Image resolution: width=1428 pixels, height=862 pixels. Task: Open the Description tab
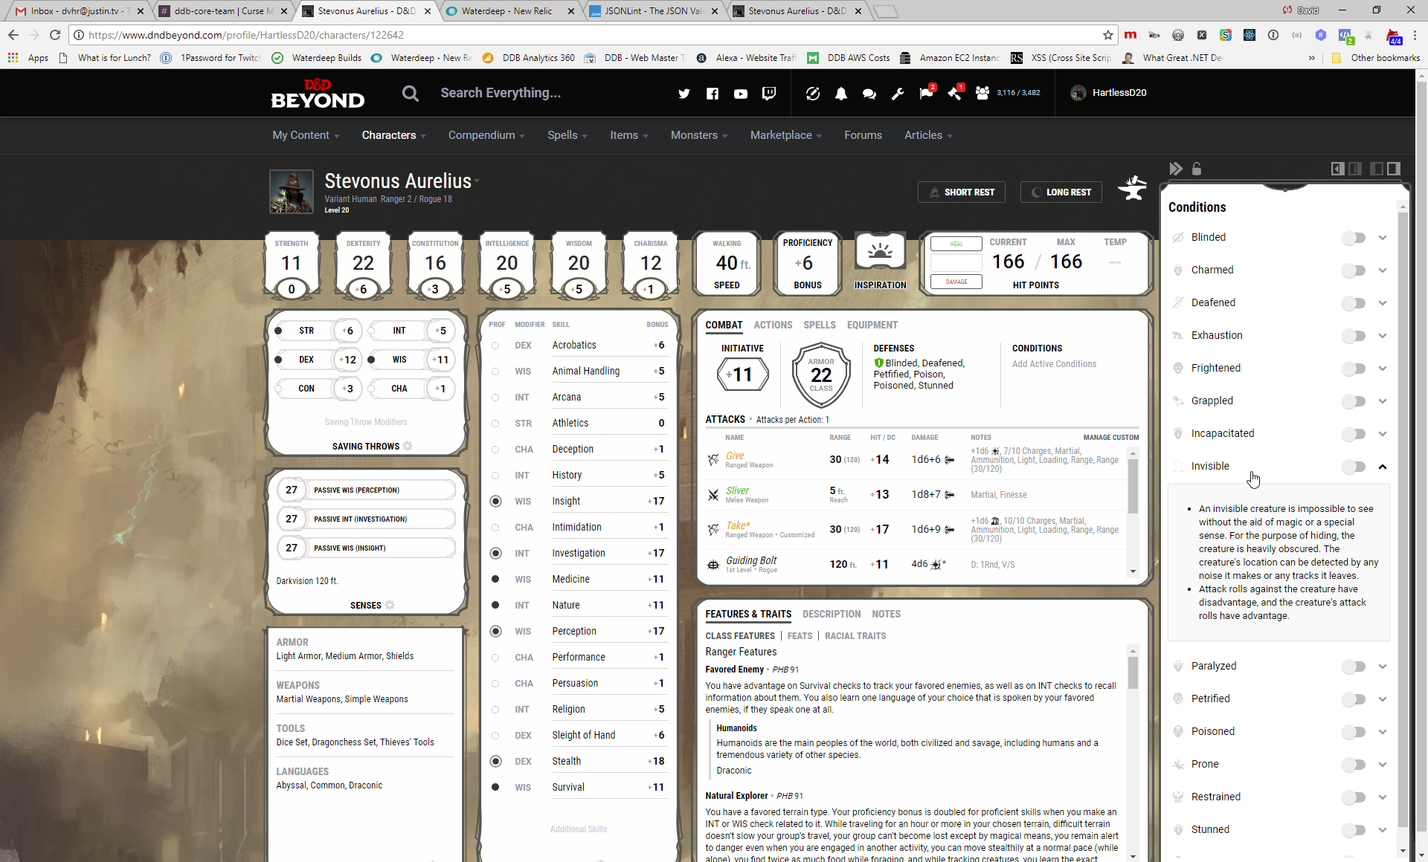[x=832, y=614]
